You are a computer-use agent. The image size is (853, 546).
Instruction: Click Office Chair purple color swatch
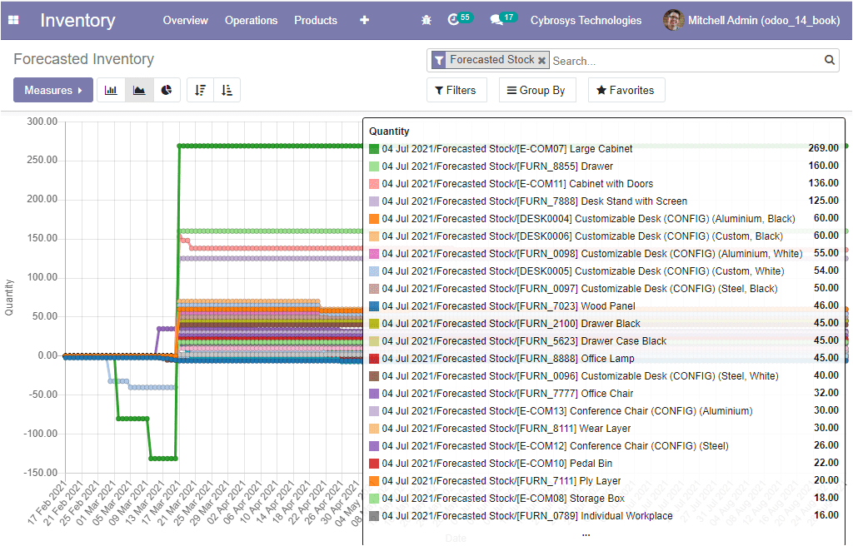coord(374,394)
